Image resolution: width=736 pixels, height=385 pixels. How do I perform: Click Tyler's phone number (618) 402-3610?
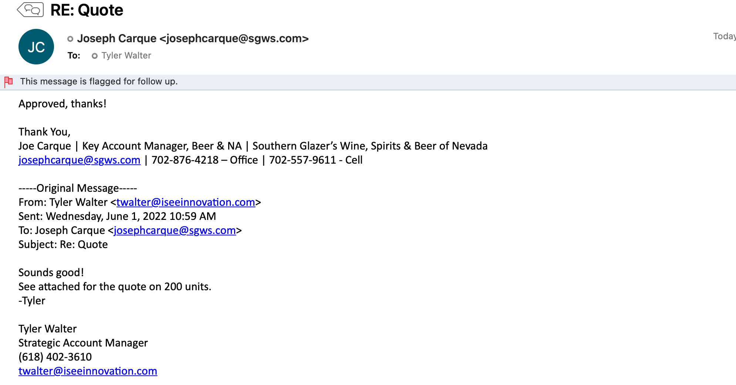pos(55,357)
